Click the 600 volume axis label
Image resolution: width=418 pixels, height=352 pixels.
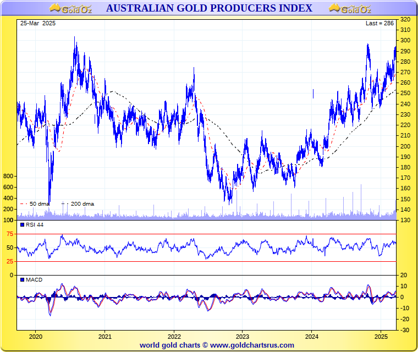click(x=8, y=187)
